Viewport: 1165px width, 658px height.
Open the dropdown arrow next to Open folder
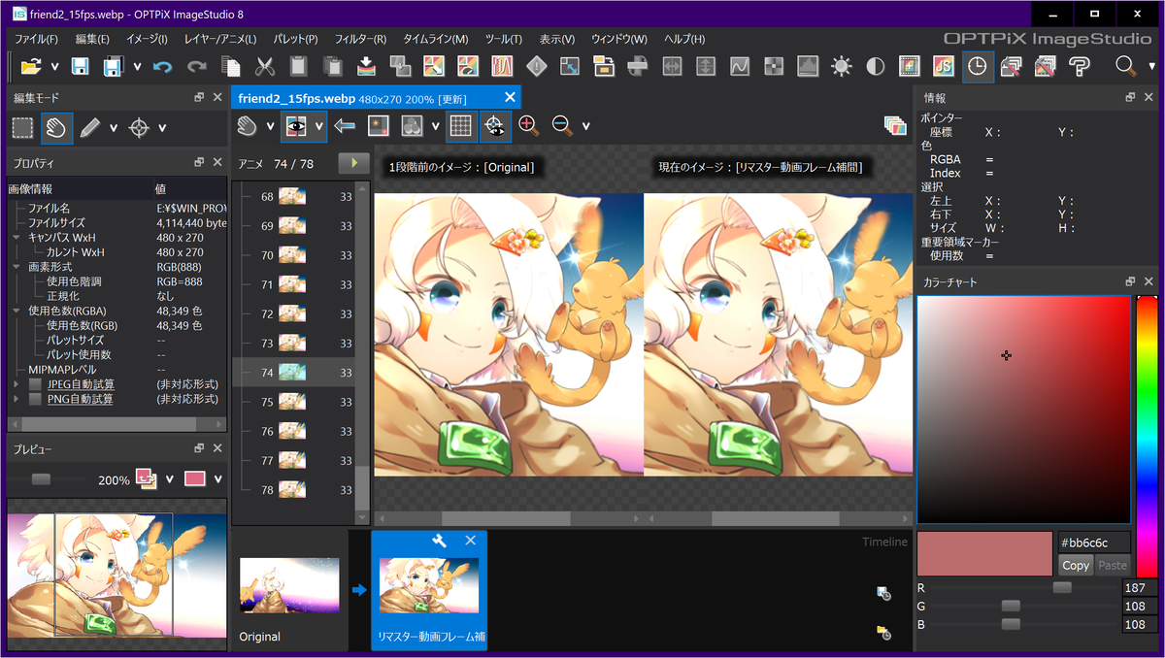(x=55, y=67)
